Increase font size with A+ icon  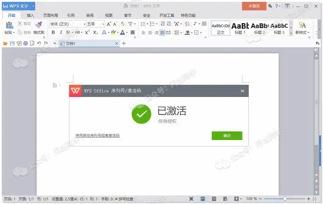[x=109, y=24]
